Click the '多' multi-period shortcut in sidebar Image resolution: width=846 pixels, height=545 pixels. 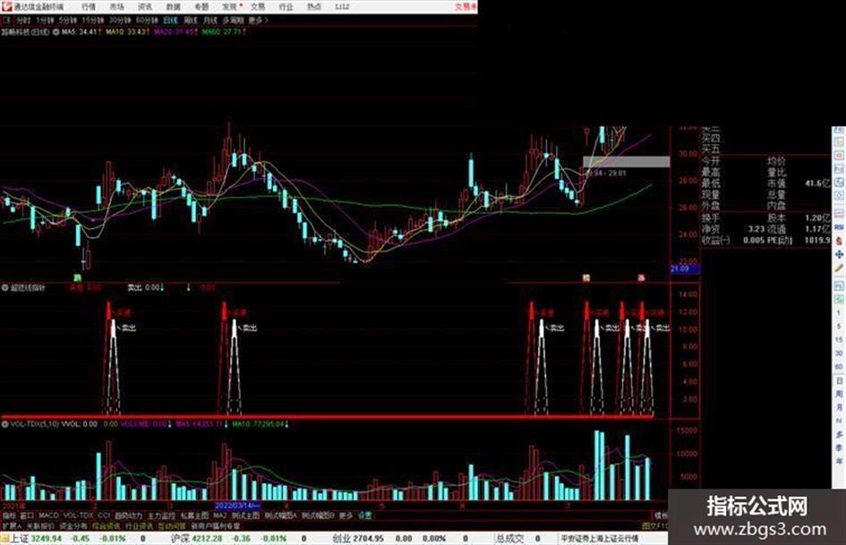[x=839, y=434]
